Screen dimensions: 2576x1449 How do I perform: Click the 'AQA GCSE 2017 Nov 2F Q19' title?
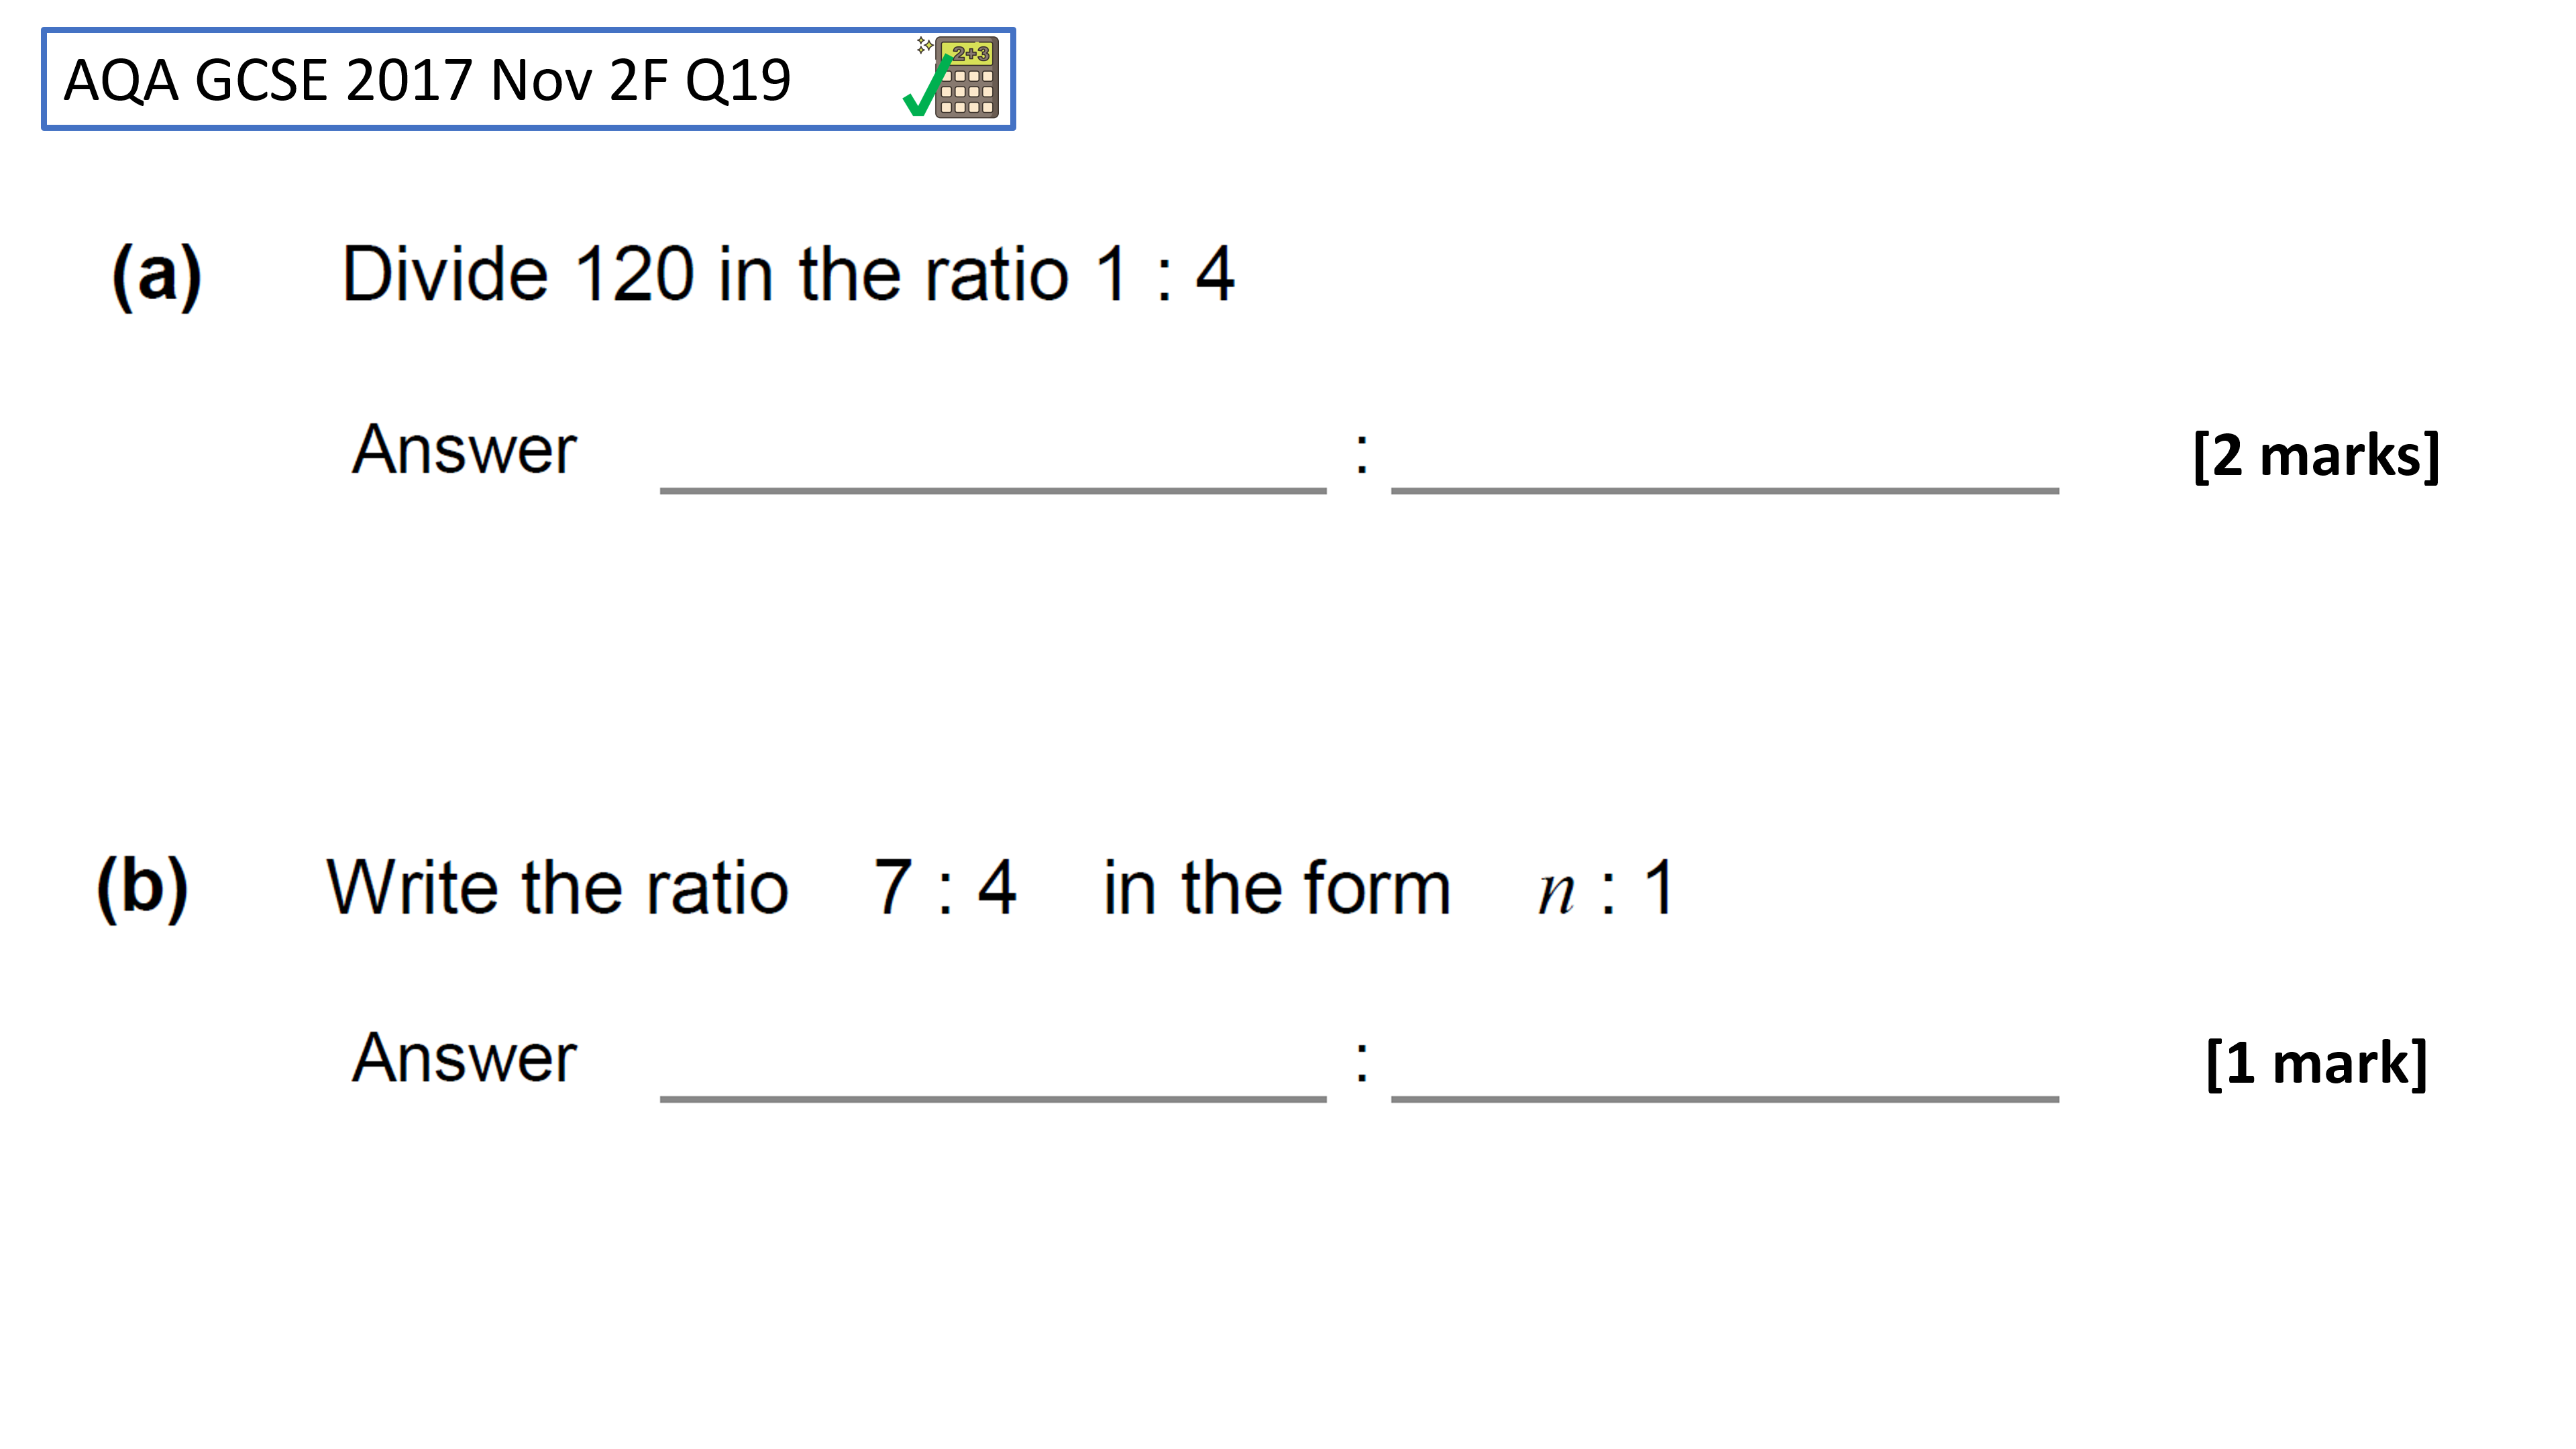tap(427, 80)
